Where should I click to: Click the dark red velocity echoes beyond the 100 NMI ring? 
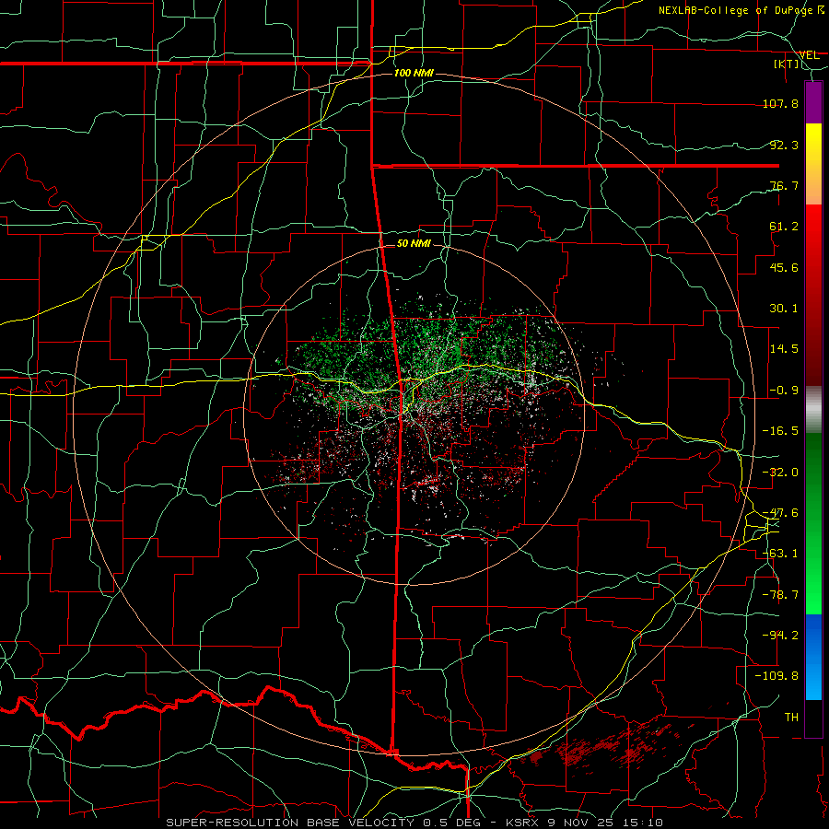point(608,748)
